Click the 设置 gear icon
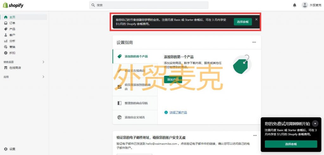The image size is (324, 155). 6,149
